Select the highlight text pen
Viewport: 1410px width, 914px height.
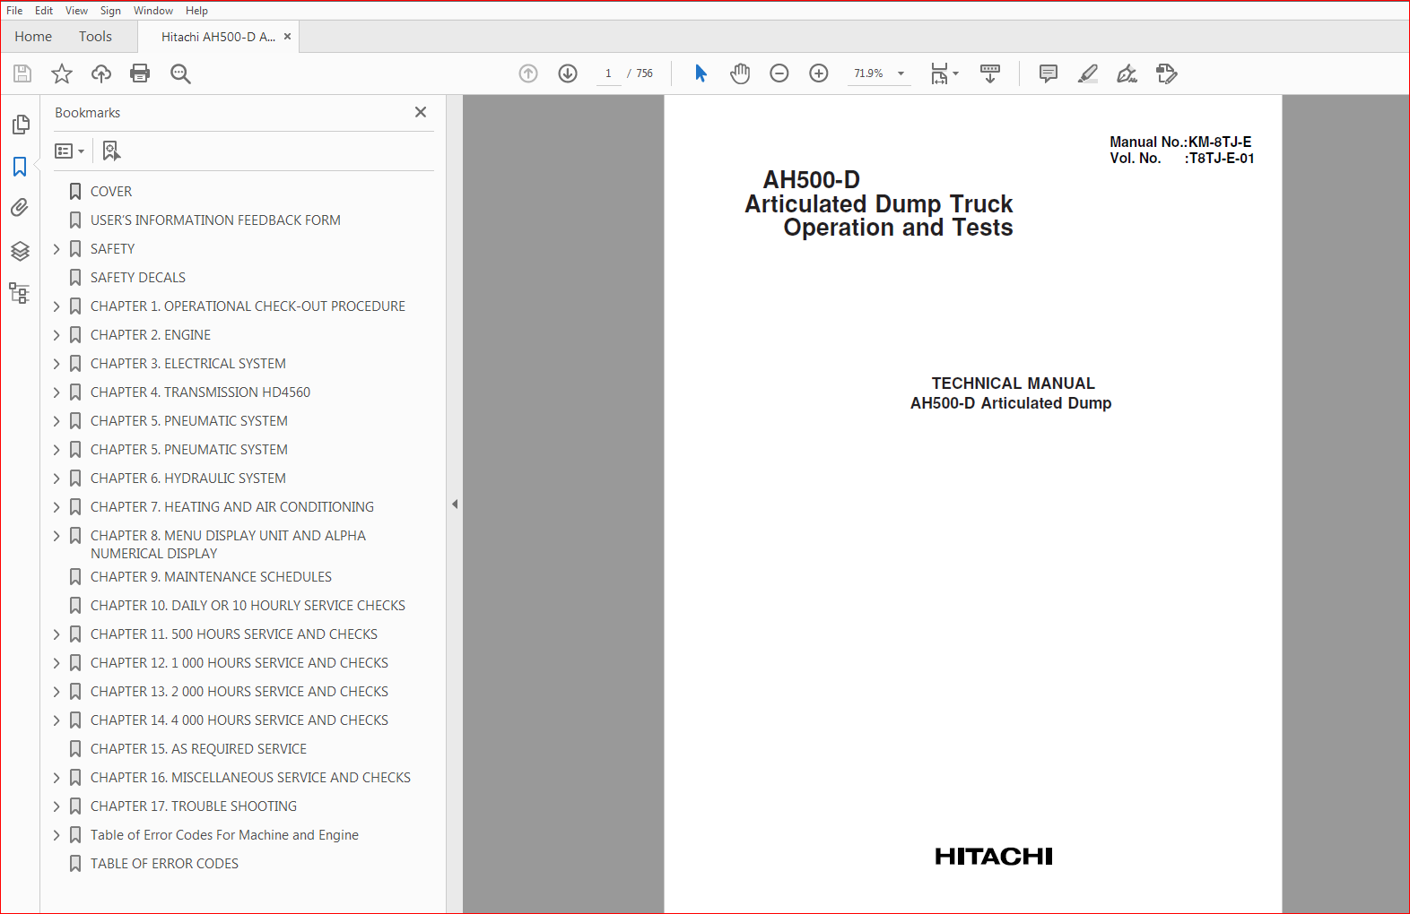[x=1088, y=73]
